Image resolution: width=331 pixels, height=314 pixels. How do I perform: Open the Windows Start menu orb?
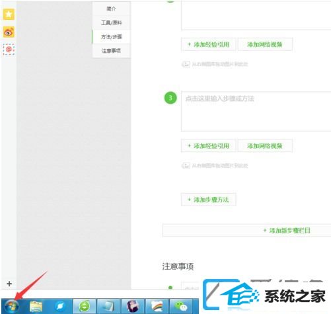pos(11,307)
